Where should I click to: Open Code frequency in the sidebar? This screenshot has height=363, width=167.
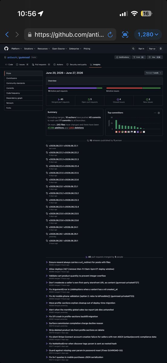coord(24,93)
